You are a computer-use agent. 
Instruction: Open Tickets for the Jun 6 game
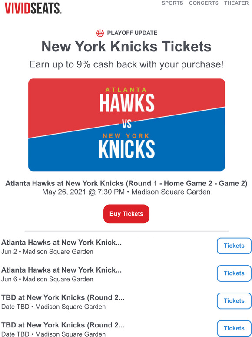[x=234, y=273]
